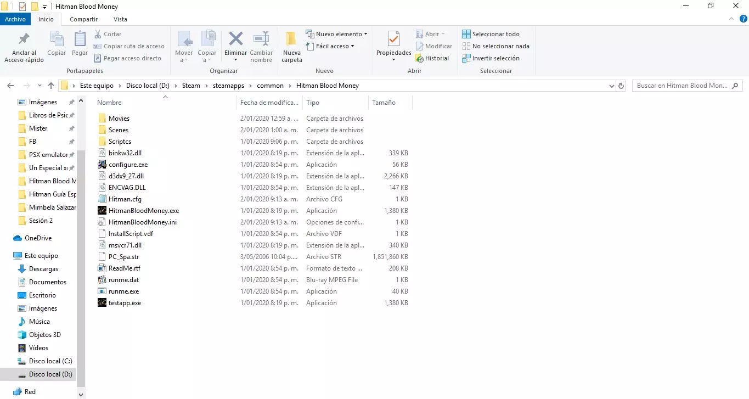Go back with the left arrow
This screenshot has height=399, width=749.
[10, 86]
